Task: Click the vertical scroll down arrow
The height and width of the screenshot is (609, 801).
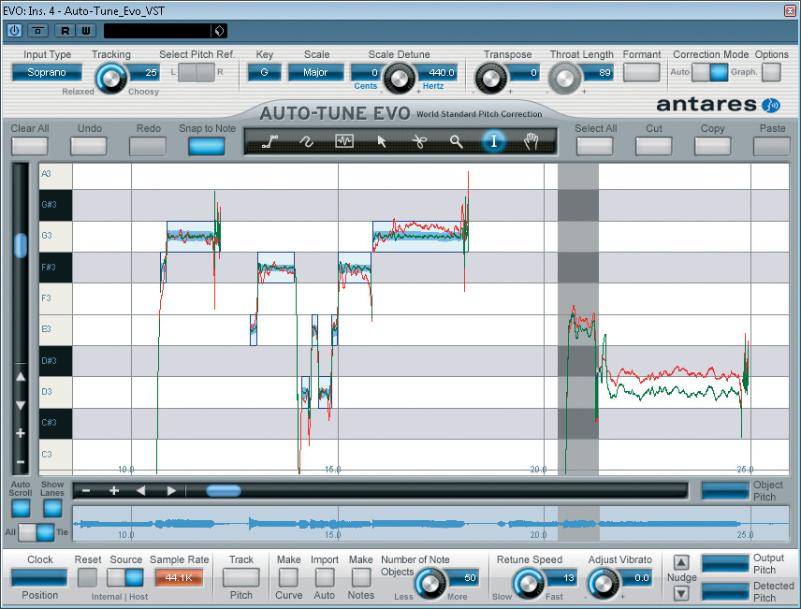Action: pyautogui.click(x=21, y=405)
